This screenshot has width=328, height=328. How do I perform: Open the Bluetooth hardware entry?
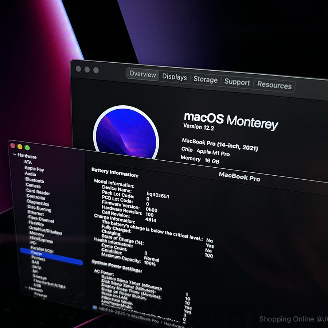point(35,180)
